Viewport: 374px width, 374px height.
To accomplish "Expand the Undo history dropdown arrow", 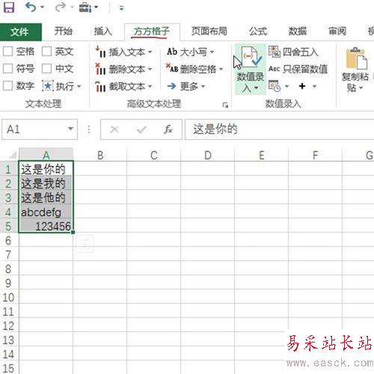I will [x=43, y=7].
